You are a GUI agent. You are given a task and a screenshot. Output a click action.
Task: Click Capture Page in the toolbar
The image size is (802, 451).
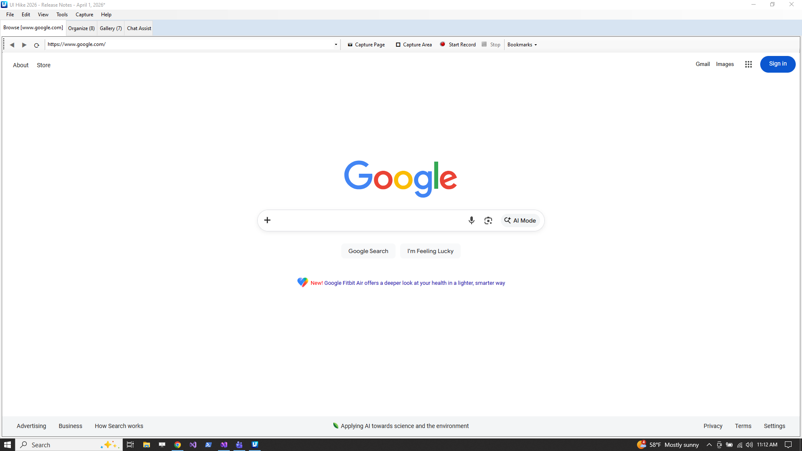(366, 45)
